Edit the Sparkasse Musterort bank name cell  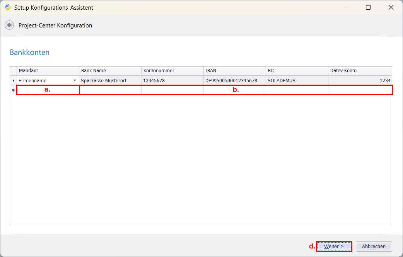coord(110,80)
